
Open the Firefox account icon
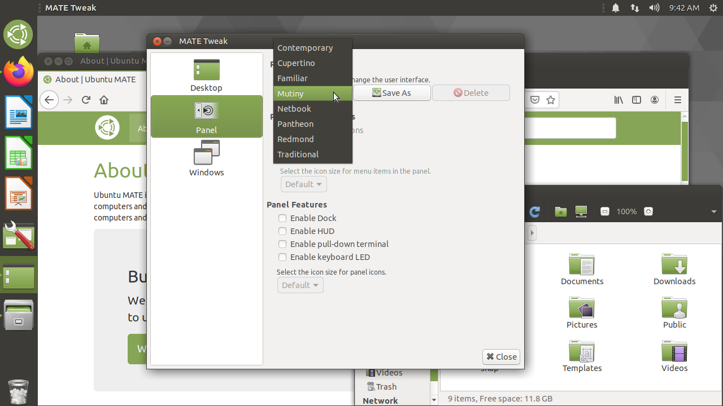pyautogui.click(x=655, y=100)
